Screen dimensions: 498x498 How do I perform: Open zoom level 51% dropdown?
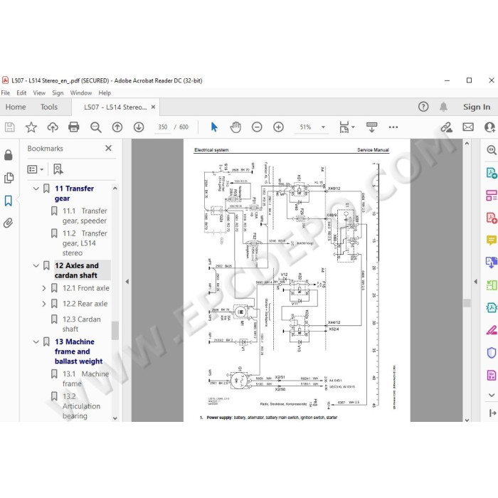point(323,127)
